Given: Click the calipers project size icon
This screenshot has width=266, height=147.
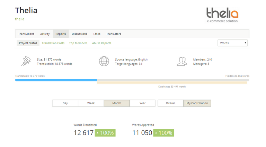Looking at the screenshot, I should [26, 61].
